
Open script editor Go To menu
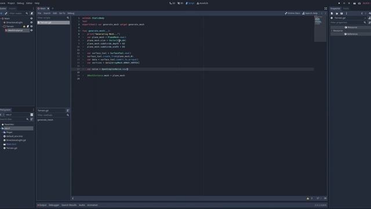(62, 13)
